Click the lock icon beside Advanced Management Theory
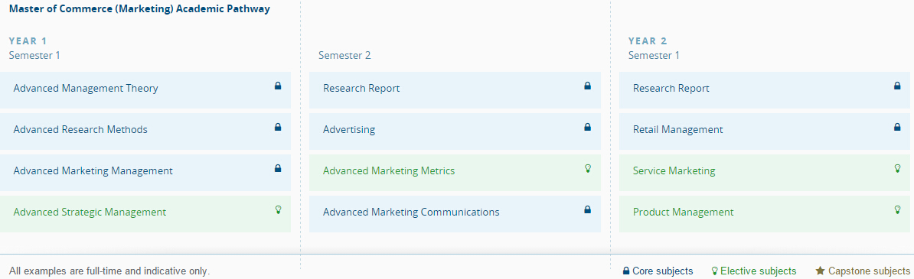This screenshot has height=279, width=914. pyautogui.click(x=277, y=86)
